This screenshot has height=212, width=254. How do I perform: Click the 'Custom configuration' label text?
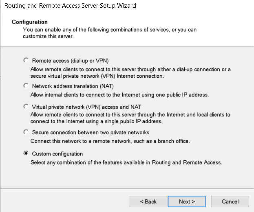[x=57, y=154]
